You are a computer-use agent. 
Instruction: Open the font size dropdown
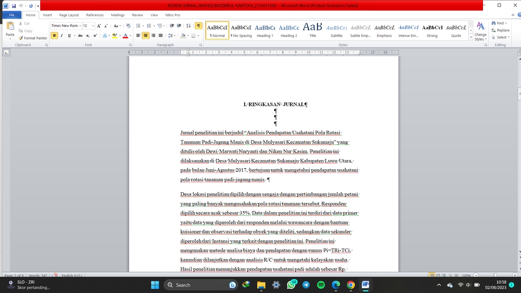[93, 26]
